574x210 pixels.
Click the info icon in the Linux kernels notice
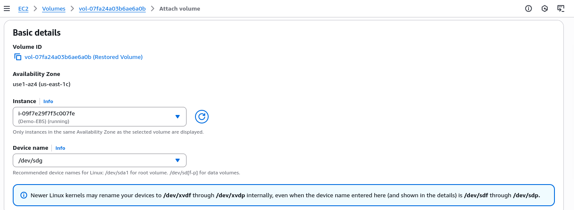click(x=24, y=196)
